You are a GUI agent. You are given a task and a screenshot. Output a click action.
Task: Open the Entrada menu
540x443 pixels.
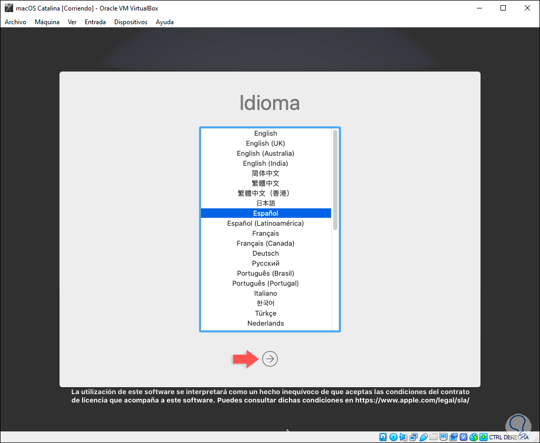pyautogui.click(x=95, y=22)
